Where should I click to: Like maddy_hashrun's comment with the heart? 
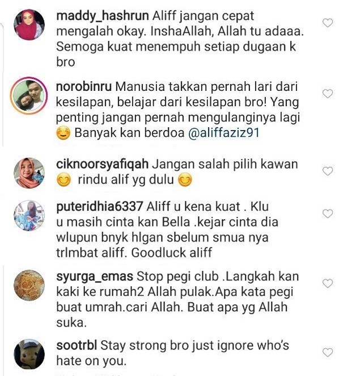328,23
